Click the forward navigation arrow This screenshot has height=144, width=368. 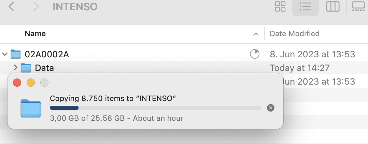(36, 6)
